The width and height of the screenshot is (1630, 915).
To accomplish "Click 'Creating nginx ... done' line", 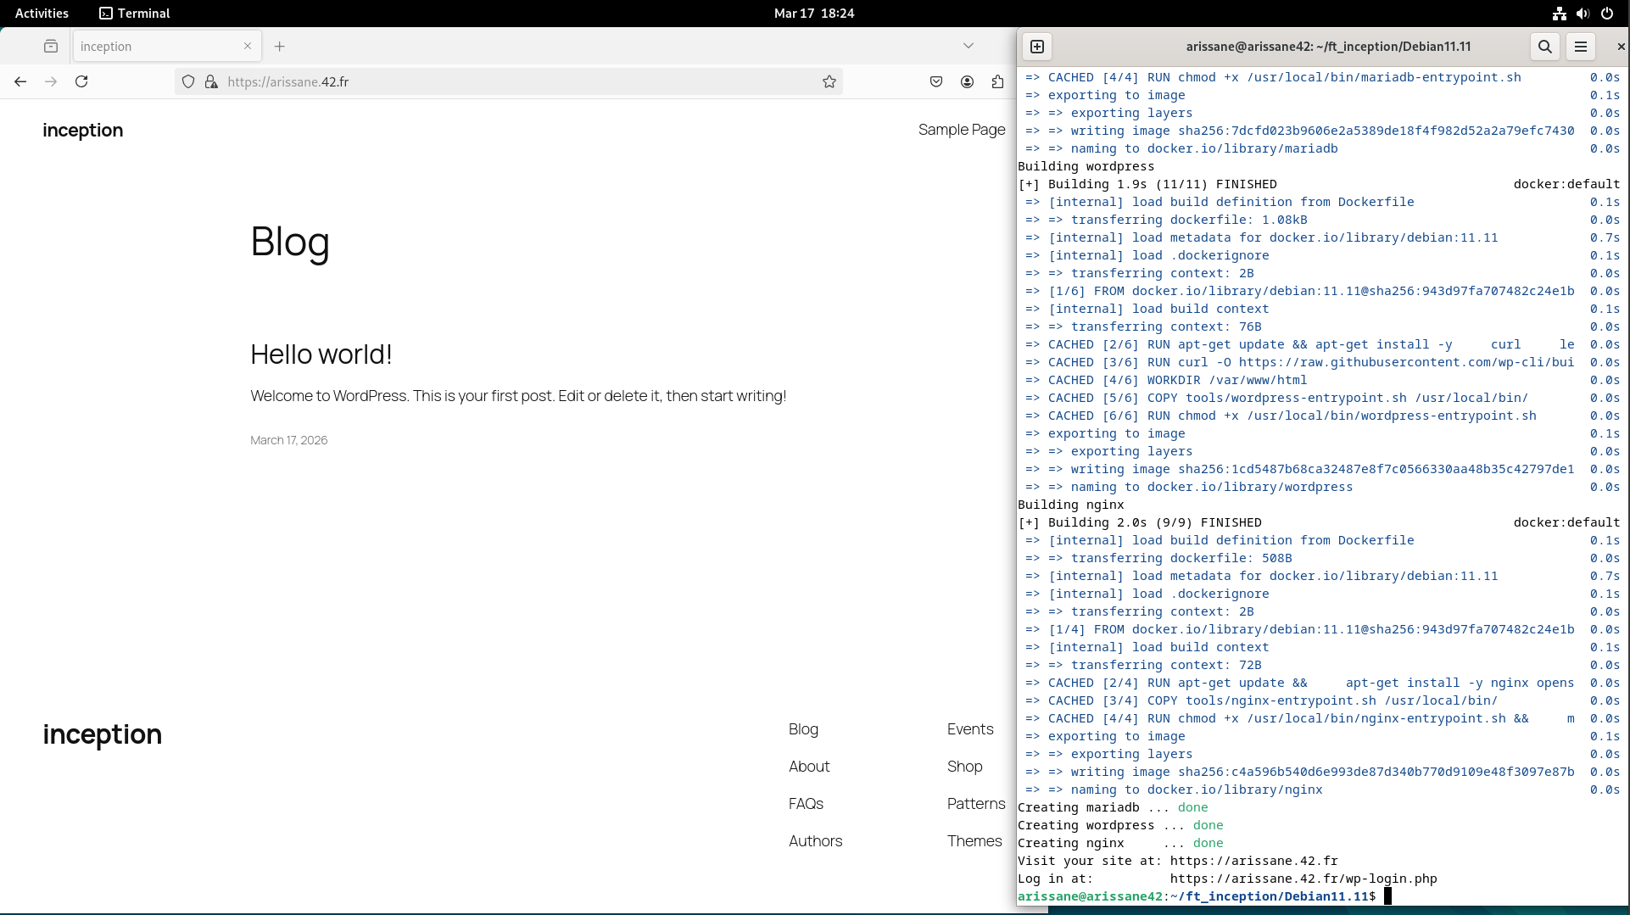I will tap(1120, 843).
